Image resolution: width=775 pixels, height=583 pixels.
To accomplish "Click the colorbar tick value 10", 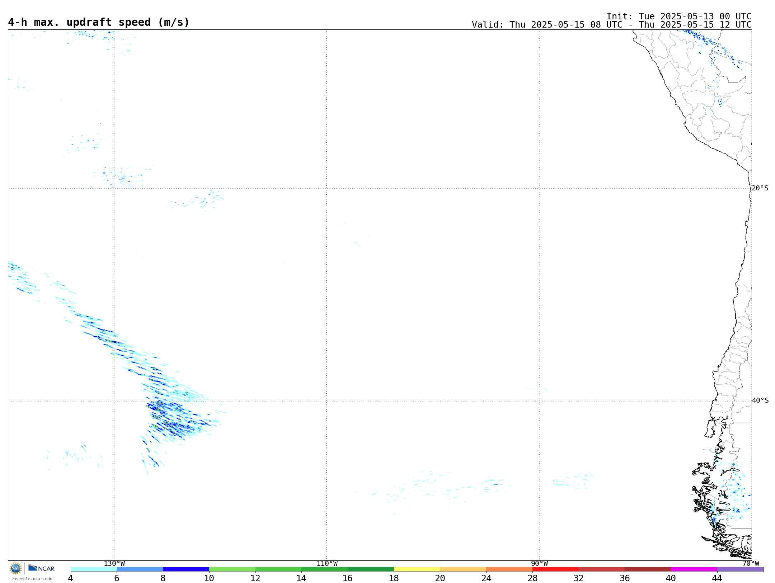I will click(x=209, y=578).
